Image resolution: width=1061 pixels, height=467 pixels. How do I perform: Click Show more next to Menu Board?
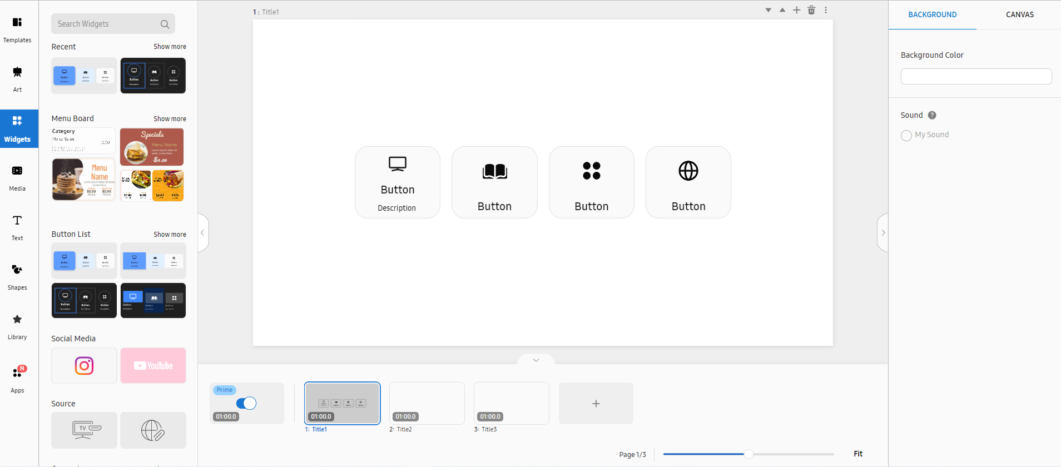(170, 119)
